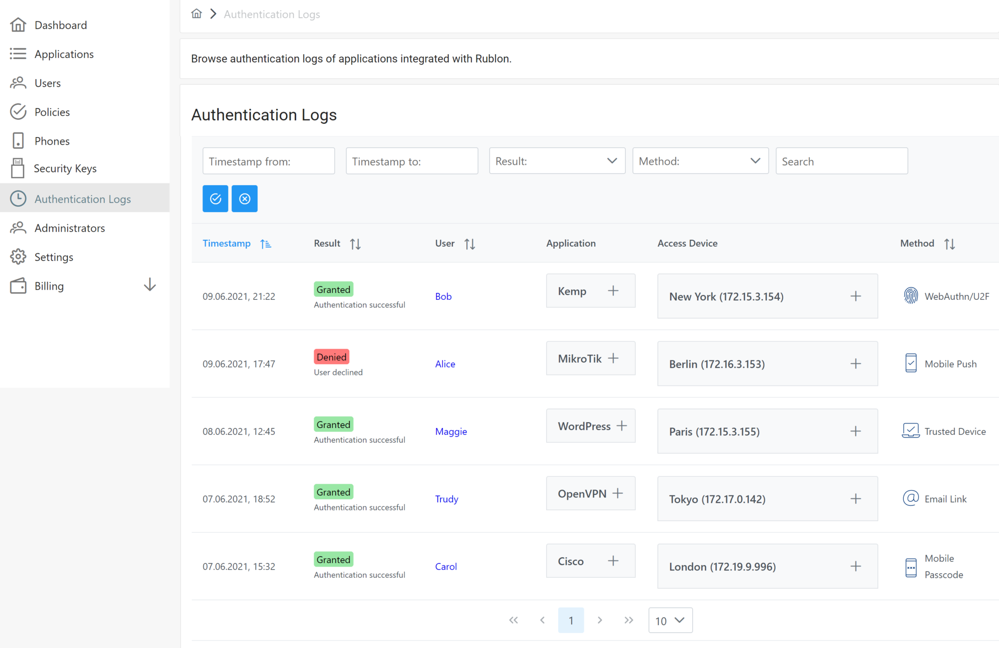Expand the Cisco application details
The height and width of the screenshot is (648, 999).
[613, 561]
